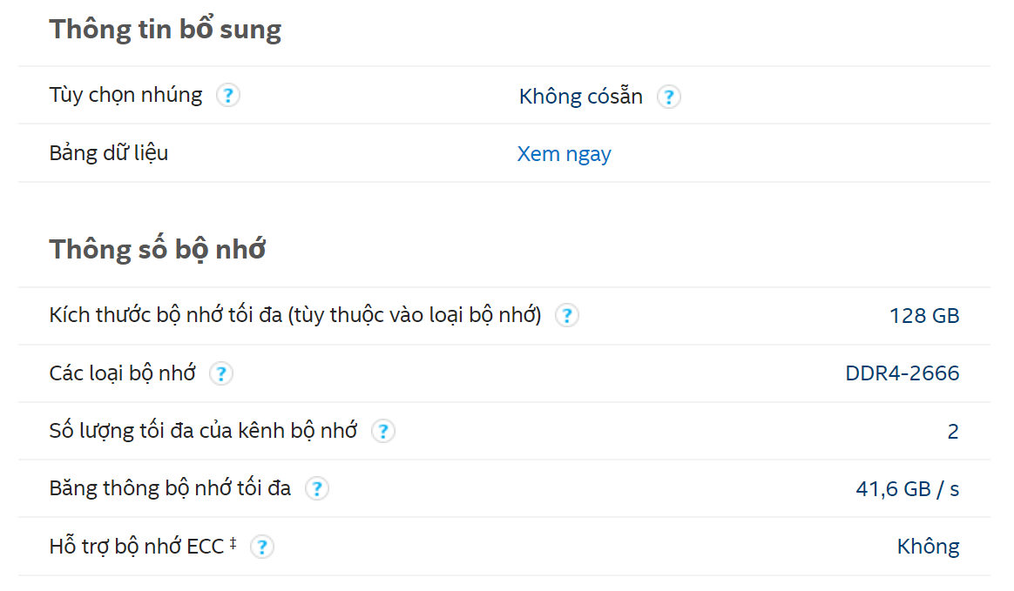Click the Băng thông bộ nhớ tối đa label
This screenshot has width=1014, height=591.
click(x=170, y=487)
